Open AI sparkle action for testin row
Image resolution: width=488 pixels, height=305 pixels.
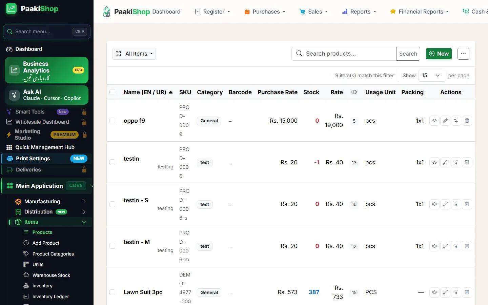click(456, 162)
